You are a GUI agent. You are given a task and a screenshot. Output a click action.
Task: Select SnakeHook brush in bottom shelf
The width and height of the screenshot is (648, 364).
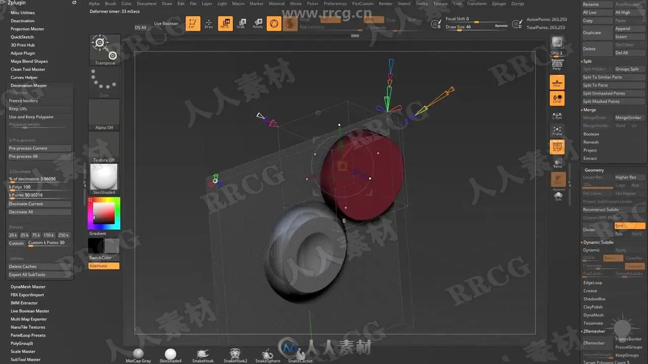click(x=202, y=356)
